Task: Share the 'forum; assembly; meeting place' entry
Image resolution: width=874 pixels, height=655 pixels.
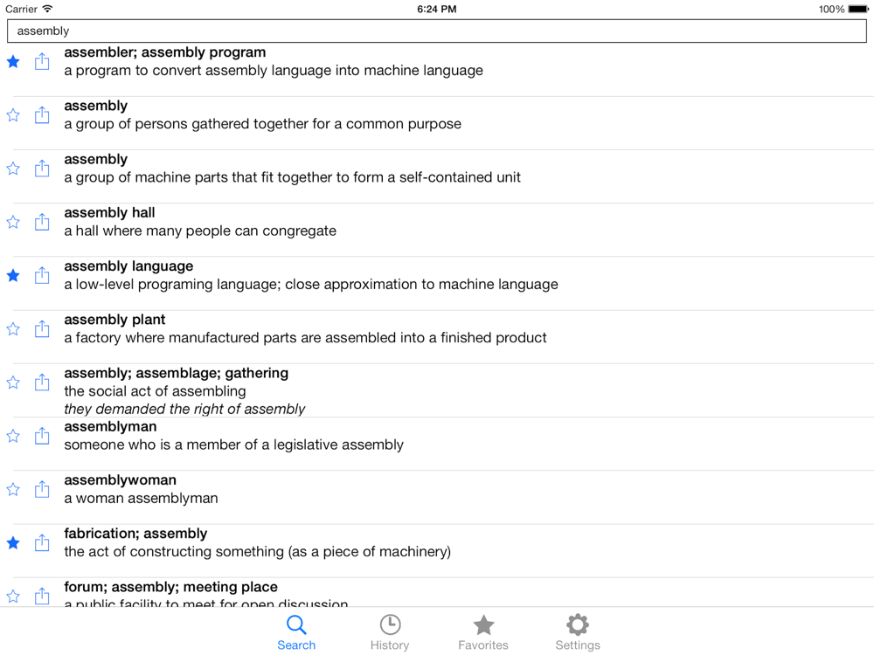Action: 42,596
